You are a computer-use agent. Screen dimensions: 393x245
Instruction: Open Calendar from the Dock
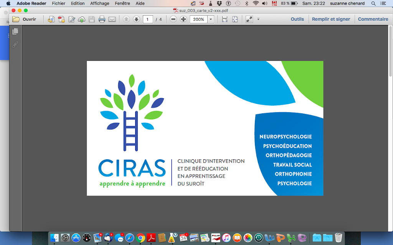click(x=183, y=238)
